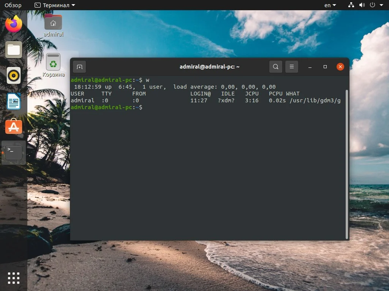Open LibreOffice from the dock

[x=13, y=101]
